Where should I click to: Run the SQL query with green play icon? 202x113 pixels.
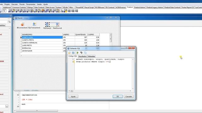tap(77, 53)
